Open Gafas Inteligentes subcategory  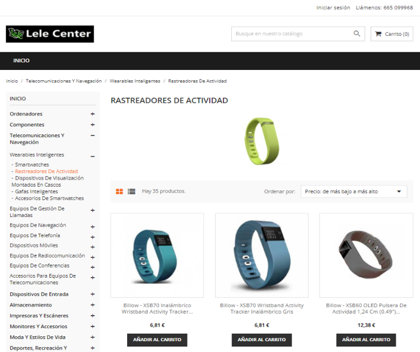(x=37, y=192)
